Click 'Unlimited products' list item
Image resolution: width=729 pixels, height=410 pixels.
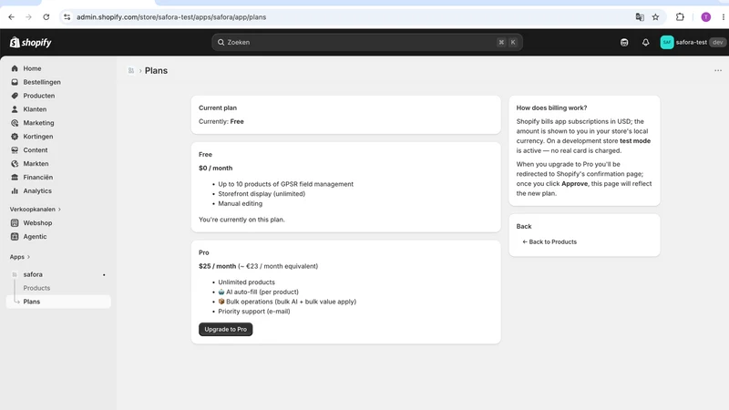(246, 282)
